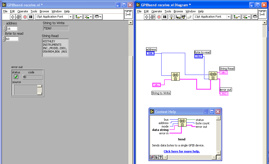Image resolution: width=269 pixels, height=164 pixels.
Task: Open File menu in front panel window
Action: click(x=5, y=11)
